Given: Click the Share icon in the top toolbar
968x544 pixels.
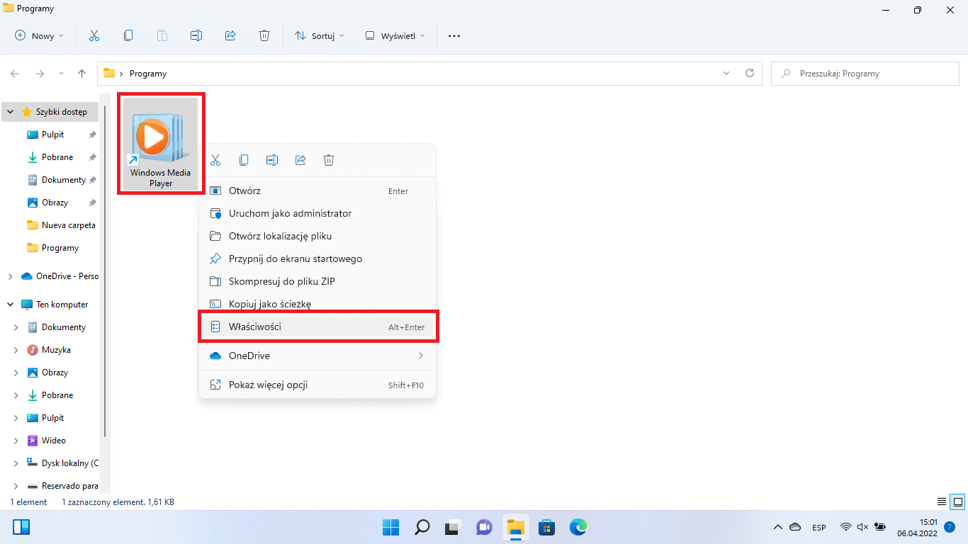Looking at the screenshot, I should coord(230,35).
